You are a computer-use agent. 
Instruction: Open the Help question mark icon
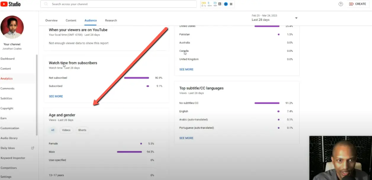point(340,4)
